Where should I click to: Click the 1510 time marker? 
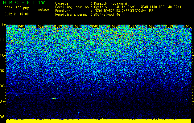[x=188, y=26]
